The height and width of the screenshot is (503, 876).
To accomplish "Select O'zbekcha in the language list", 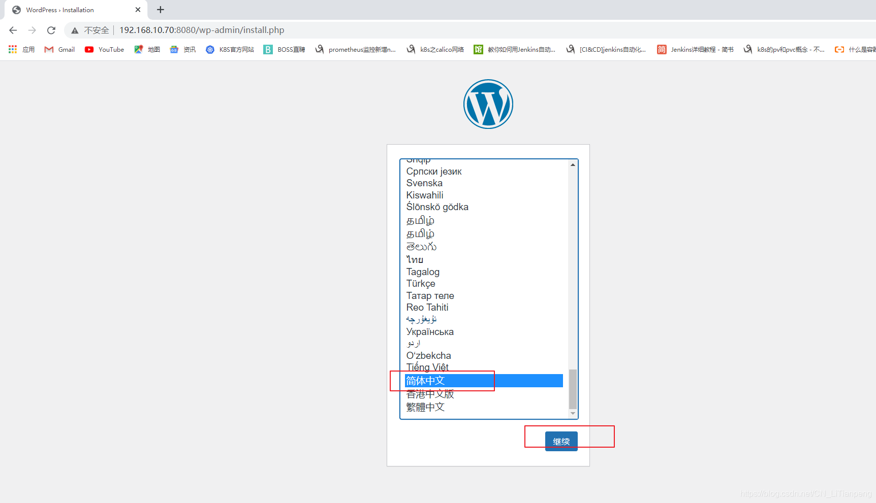I will coord(484,355).
